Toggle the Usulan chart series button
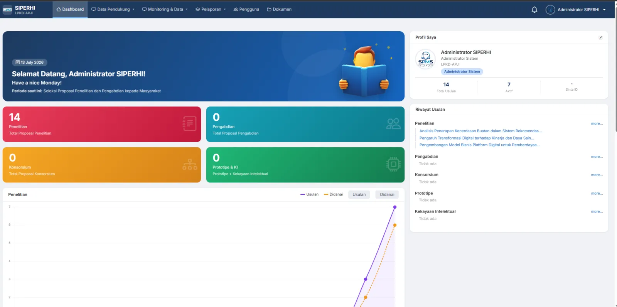The image size is (617, 307). point(359,194)
